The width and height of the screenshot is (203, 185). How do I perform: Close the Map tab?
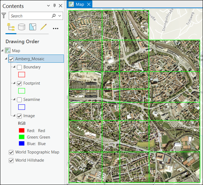pos(89,4)
